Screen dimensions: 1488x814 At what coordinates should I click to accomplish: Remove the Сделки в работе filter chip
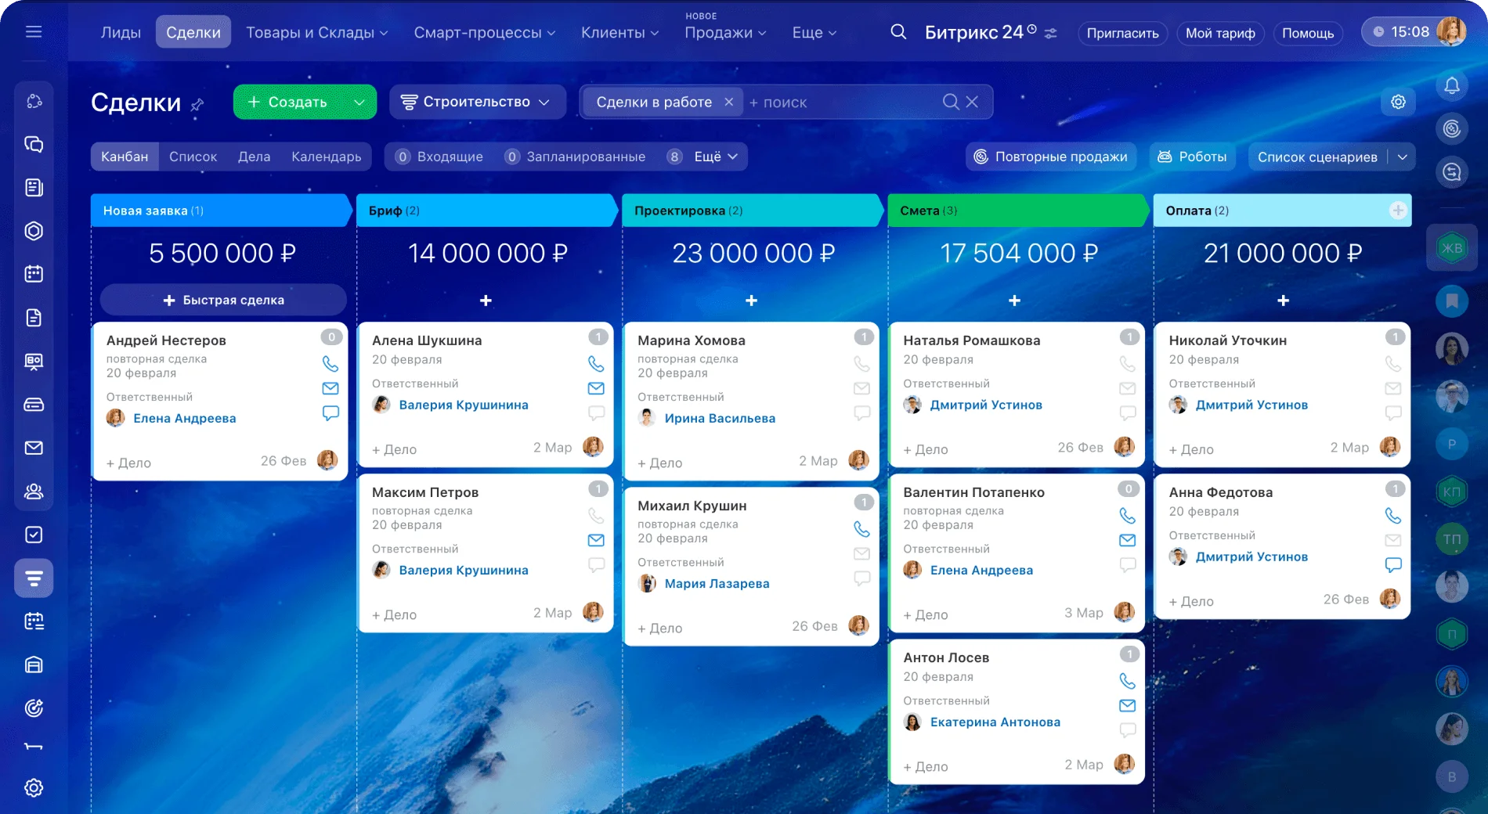(x=729, y=102)
